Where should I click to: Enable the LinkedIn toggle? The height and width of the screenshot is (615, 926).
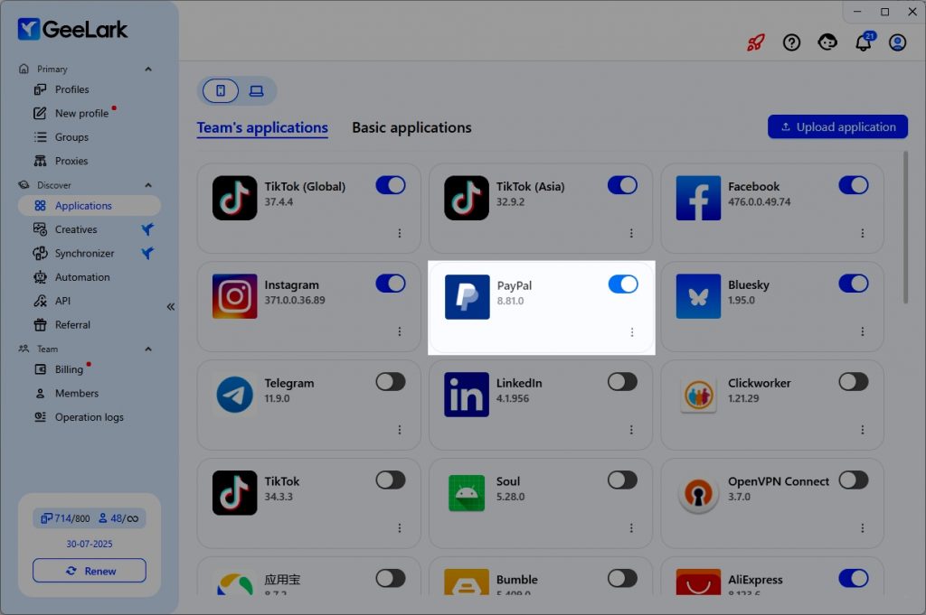click(622, 382)
